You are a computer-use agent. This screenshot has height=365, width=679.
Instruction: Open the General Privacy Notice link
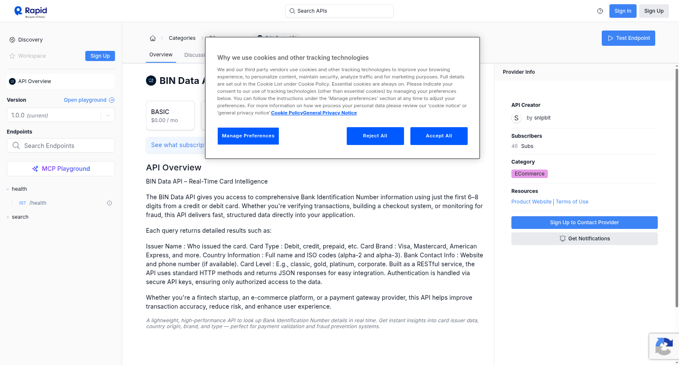(330, 113)
